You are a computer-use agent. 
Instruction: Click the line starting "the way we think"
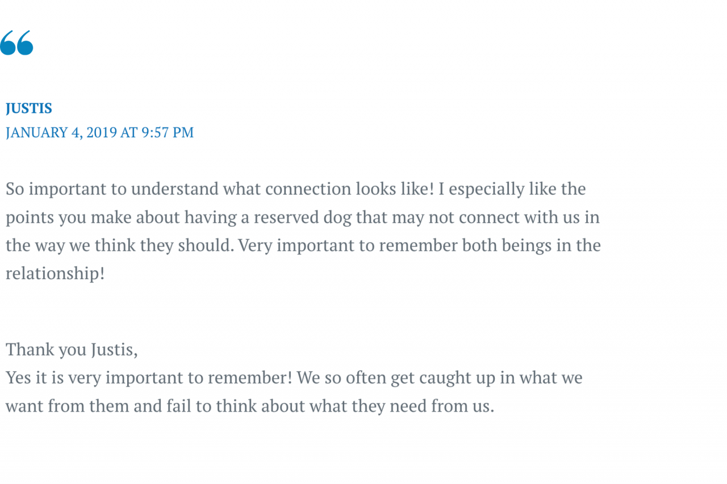(x=303, y=246)
